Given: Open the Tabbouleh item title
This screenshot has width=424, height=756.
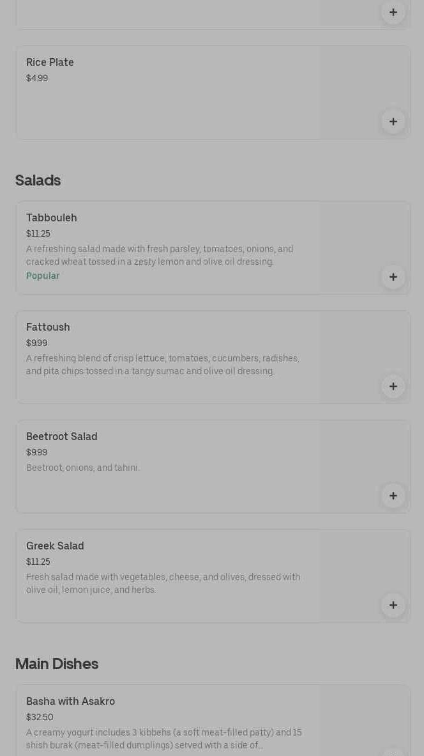Looking at the screenshot, I should click(51, 217).
